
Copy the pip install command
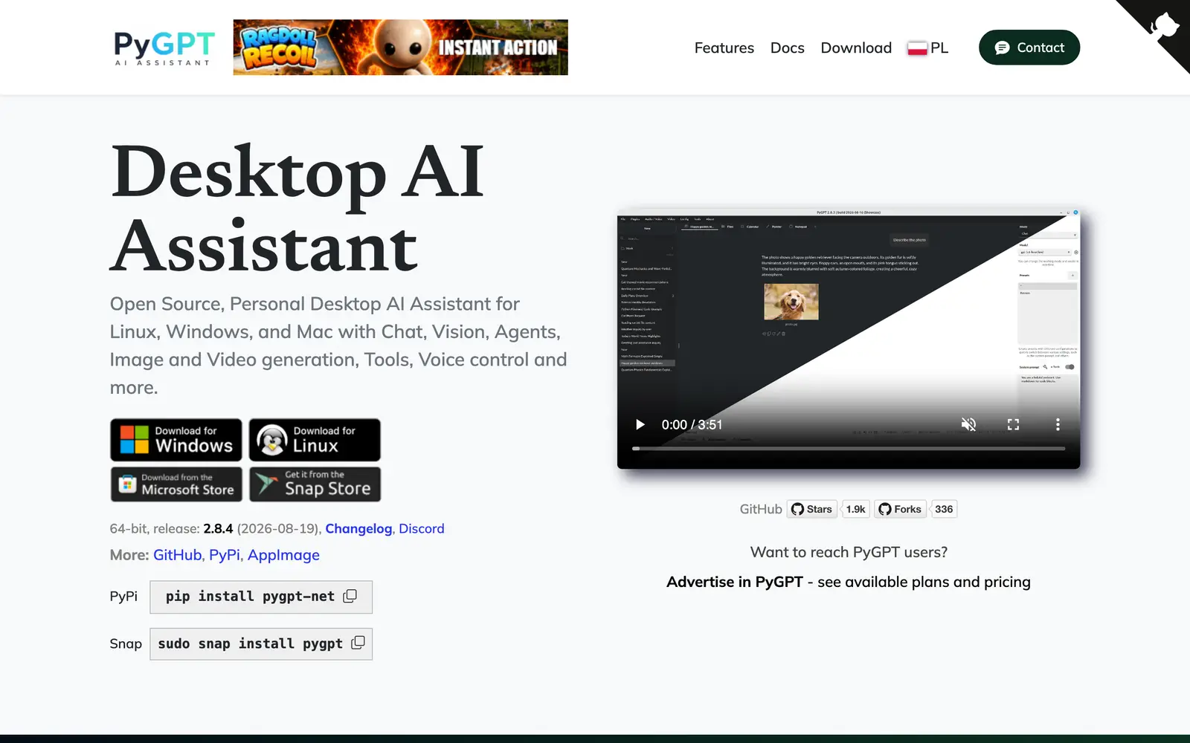[350, 596]
